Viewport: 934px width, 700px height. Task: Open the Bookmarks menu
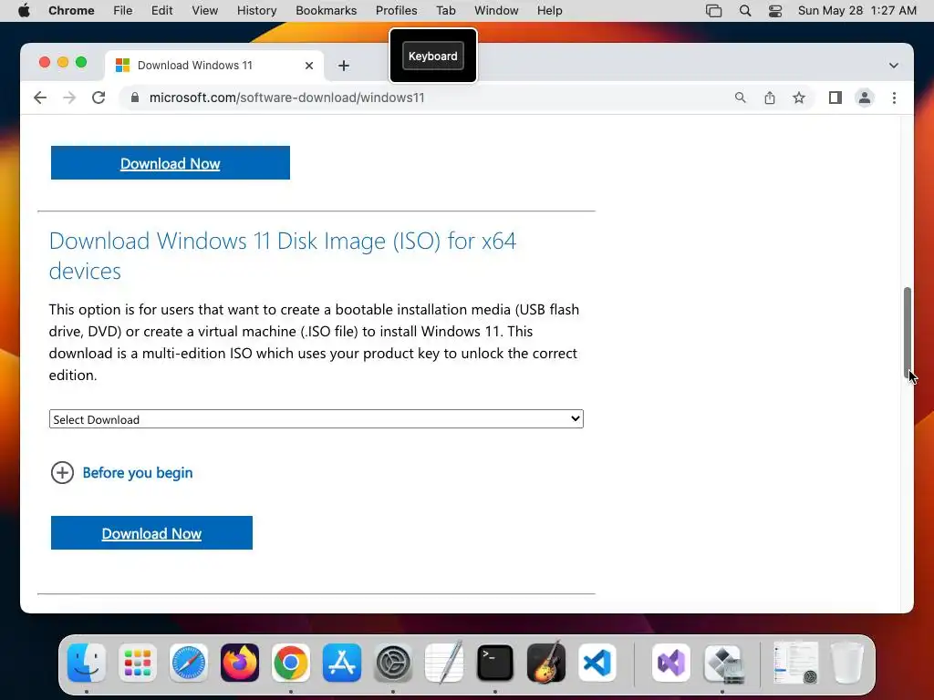(326, 11)
